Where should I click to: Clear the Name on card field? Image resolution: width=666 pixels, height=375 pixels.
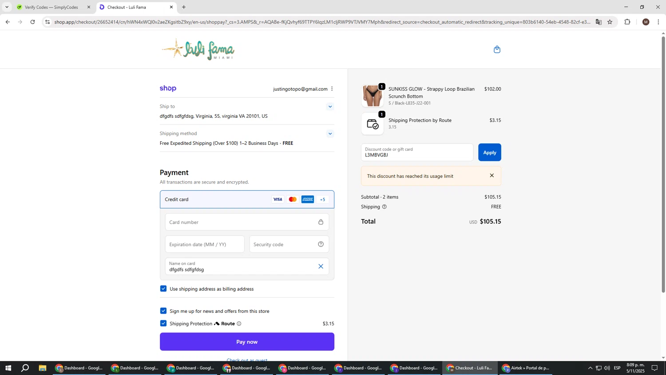[x=321, y=266]
